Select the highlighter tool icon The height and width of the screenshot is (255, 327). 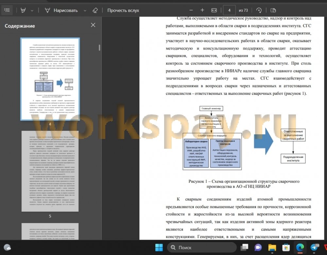[23, 10]
